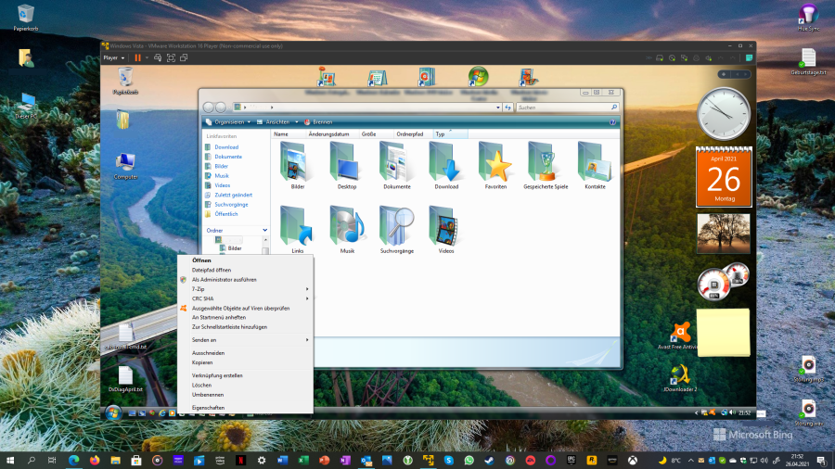Screen dimensions: 835x469
Task: Open Zuletzt geändert in Linkfavoriten
Action: [x=233, y=196]
